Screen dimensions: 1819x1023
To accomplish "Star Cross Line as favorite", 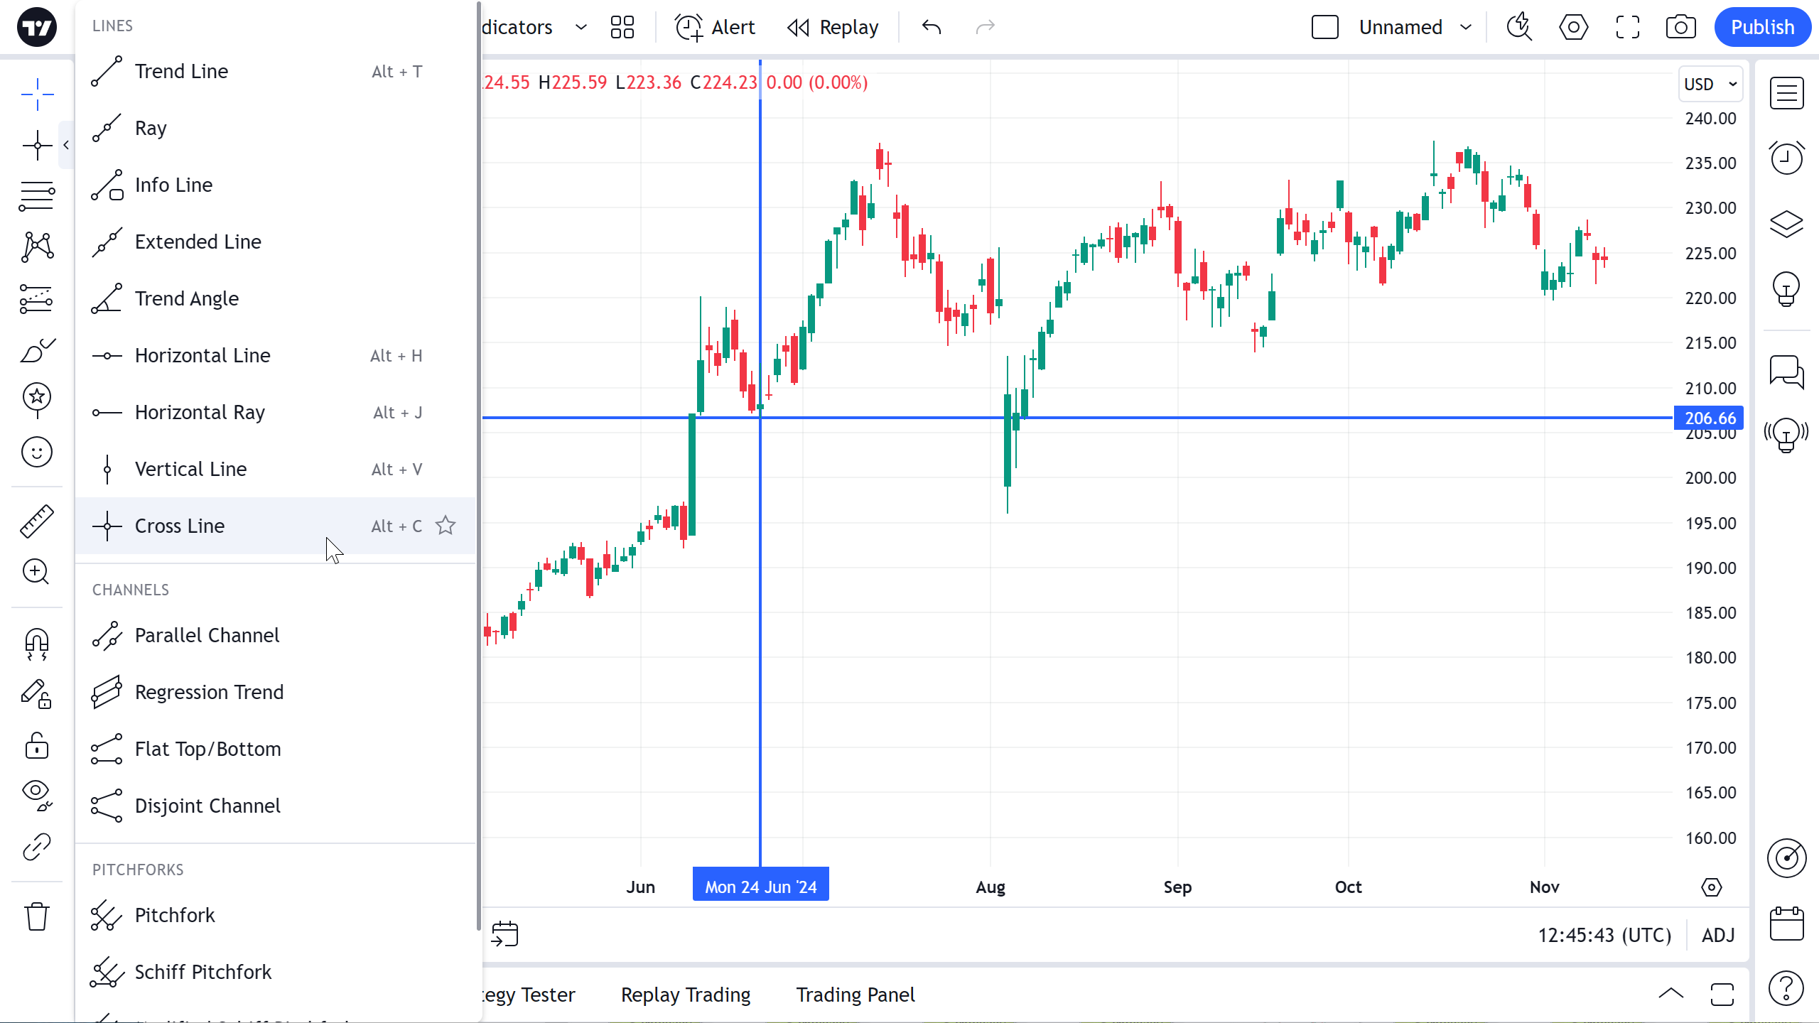I will tap(446, 526).
